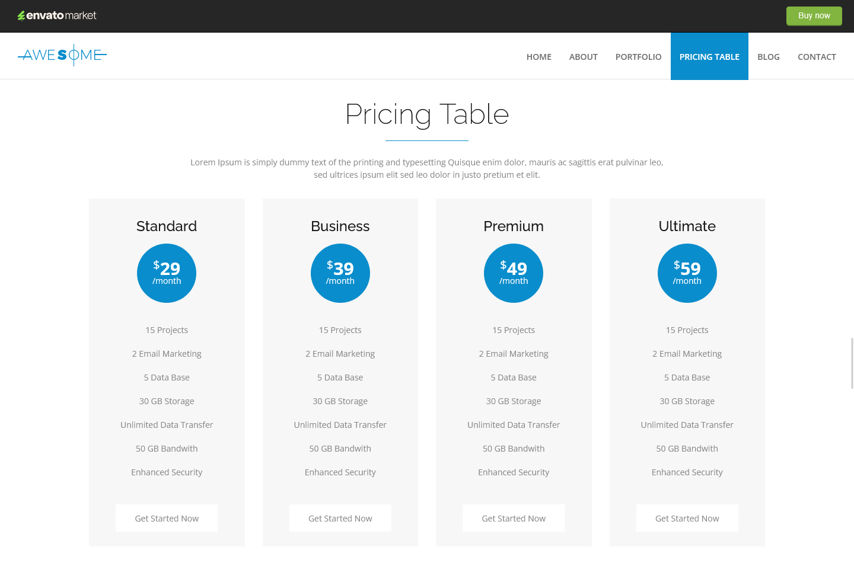Viewport: 854px width, 563px height.
Task: Open the Contact page link
Action: [817, 57]
